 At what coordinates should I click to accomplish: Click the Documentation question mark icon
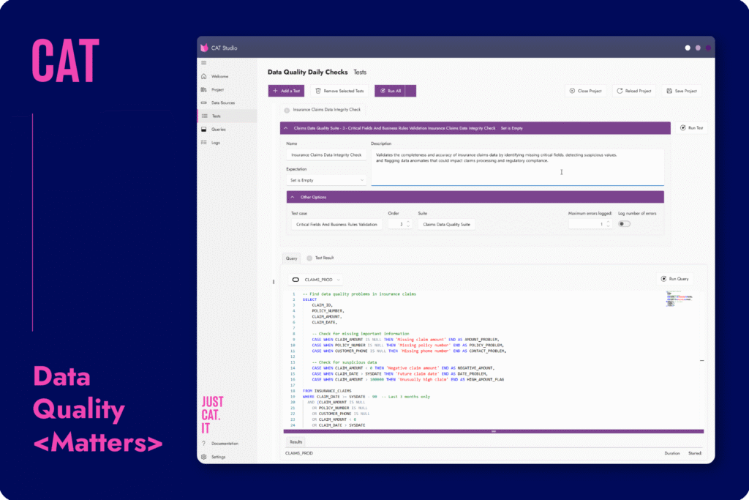(x=204, y=444)
